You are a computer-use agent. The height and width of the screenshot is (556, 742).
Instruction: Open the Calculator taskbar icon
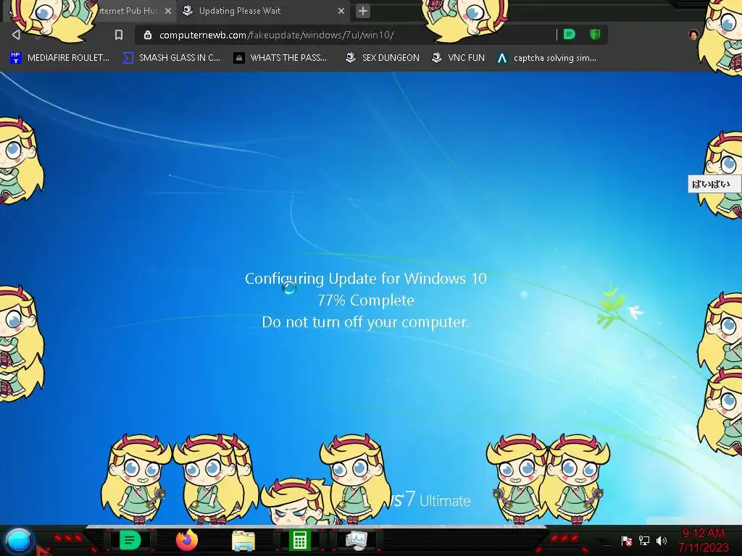299,540
